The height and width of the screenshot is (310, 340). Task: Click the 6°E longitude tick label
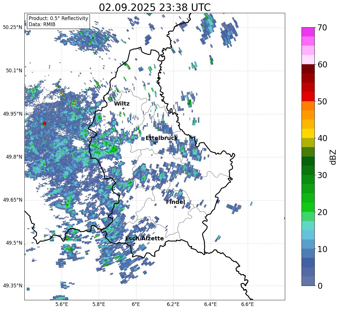point(136,305)
